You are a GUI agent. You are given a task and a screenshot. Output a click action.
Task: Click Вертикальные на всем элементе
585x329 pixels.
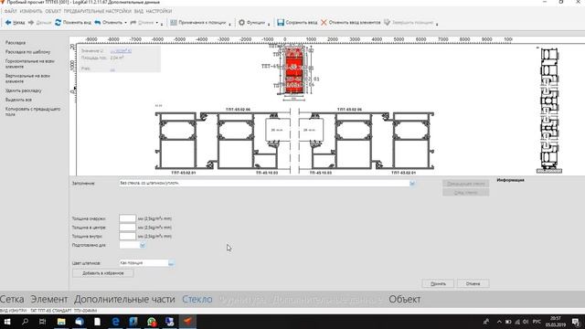[27, 79]
